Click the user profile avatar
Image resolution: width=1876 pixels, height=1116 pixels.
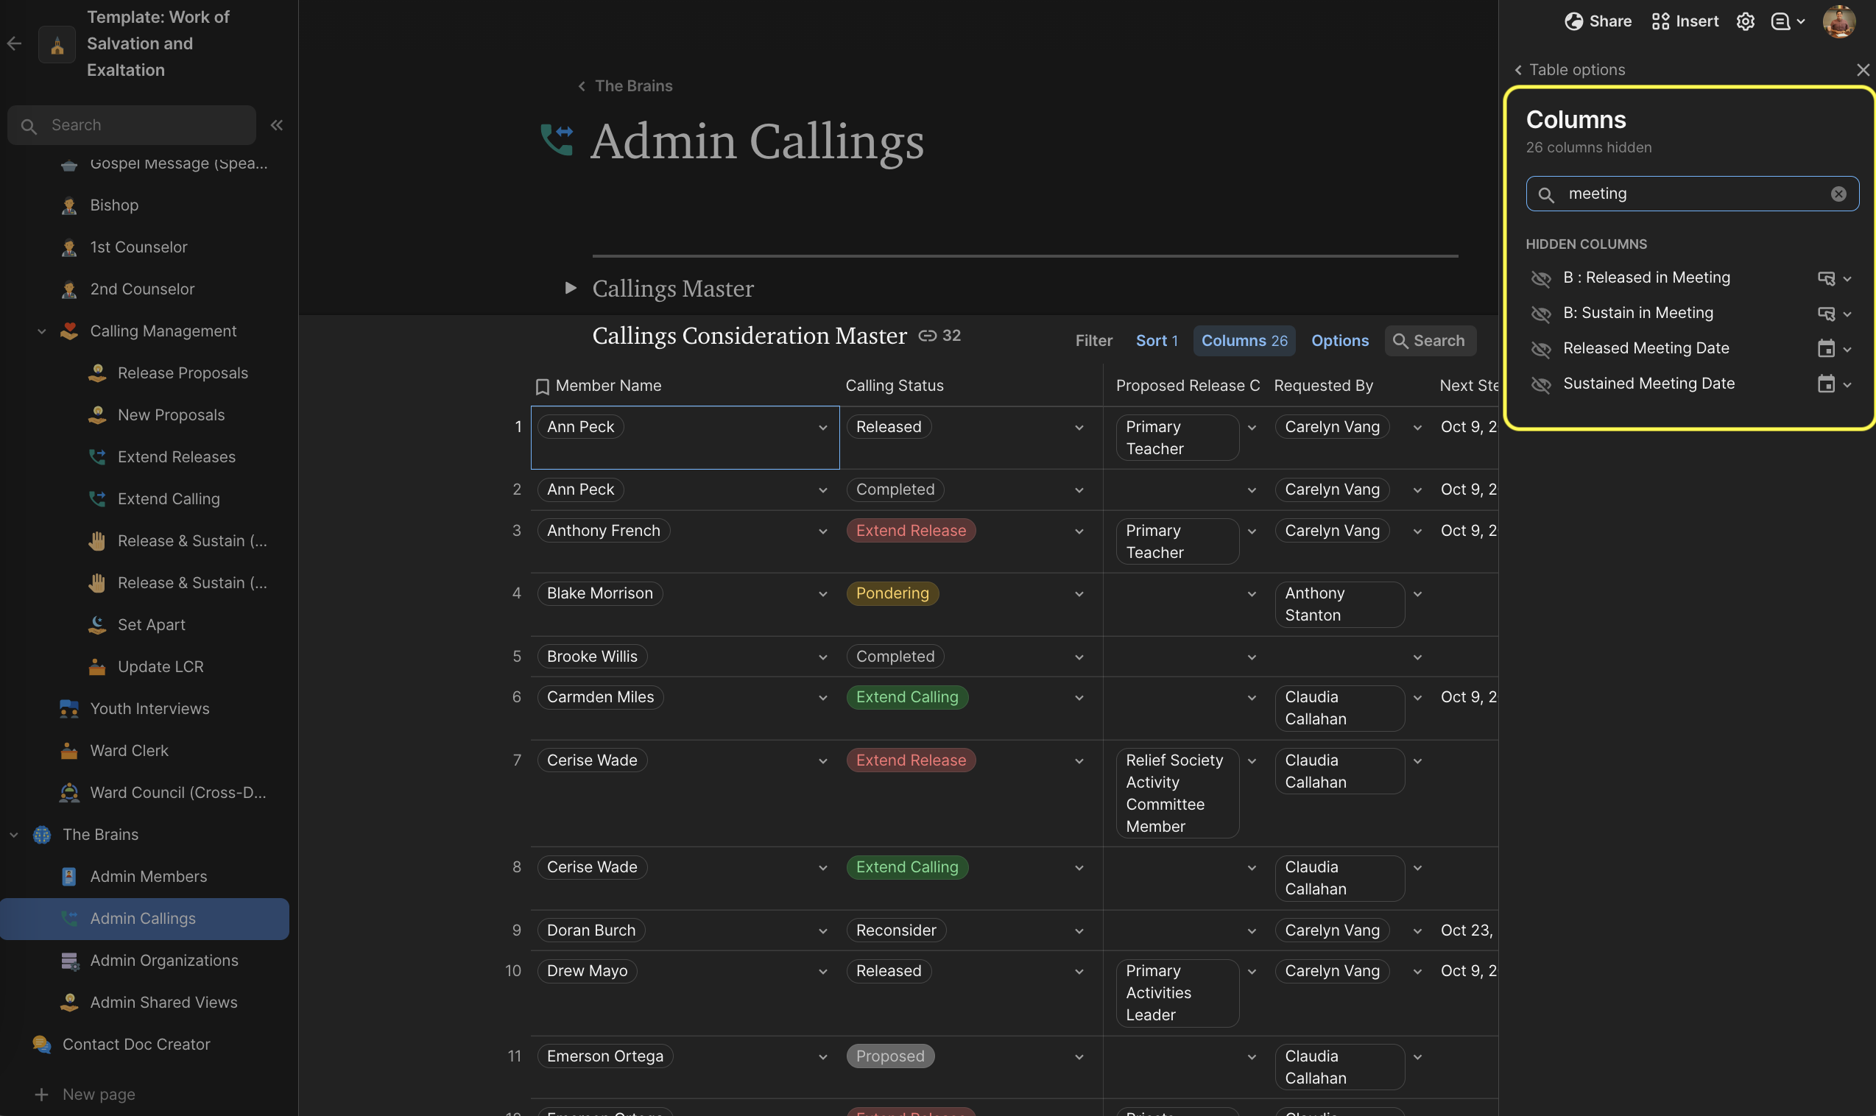[1838, 22]
